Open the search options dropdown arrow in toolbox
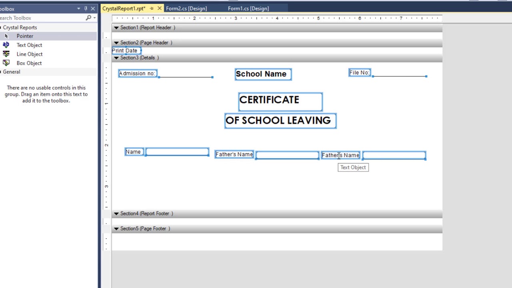Screen dimensions: 512x288 (x=94, y=18)
